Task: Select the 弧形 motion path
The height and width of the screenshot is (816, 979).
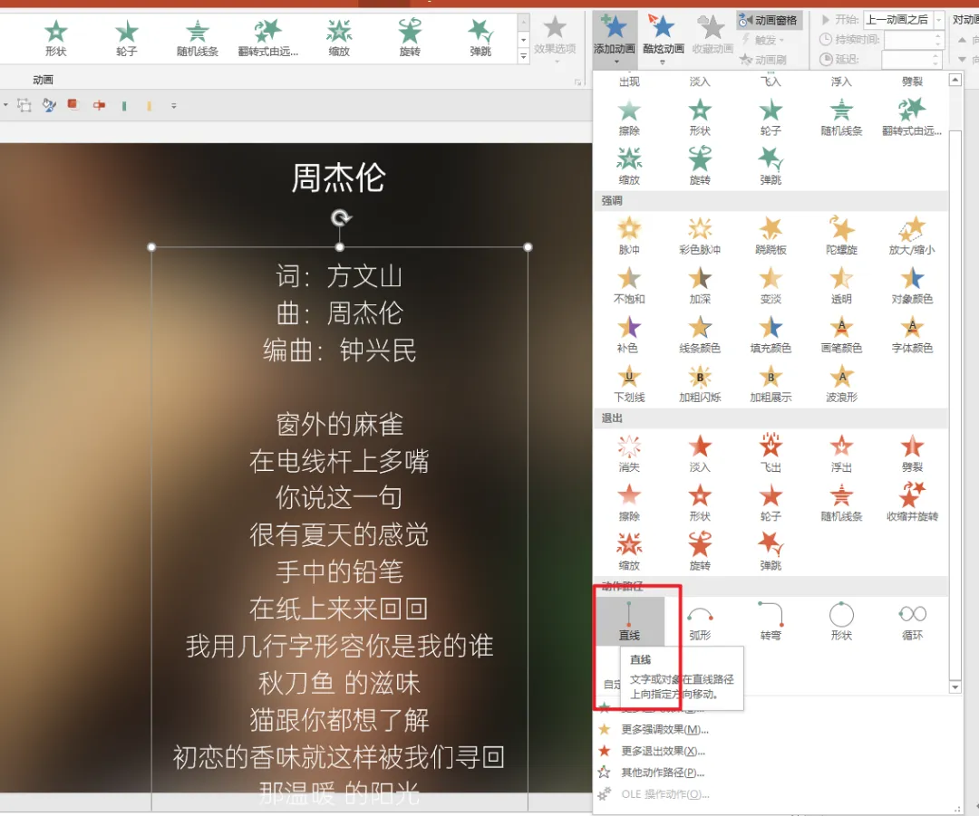Action: click(x=700, y=620)
